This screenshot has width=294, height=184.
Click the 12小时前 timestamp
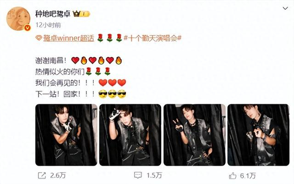[48, 25]
